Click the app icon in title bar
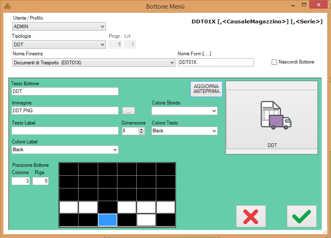This screenshot has height=238, width=331. click(7, 7)
